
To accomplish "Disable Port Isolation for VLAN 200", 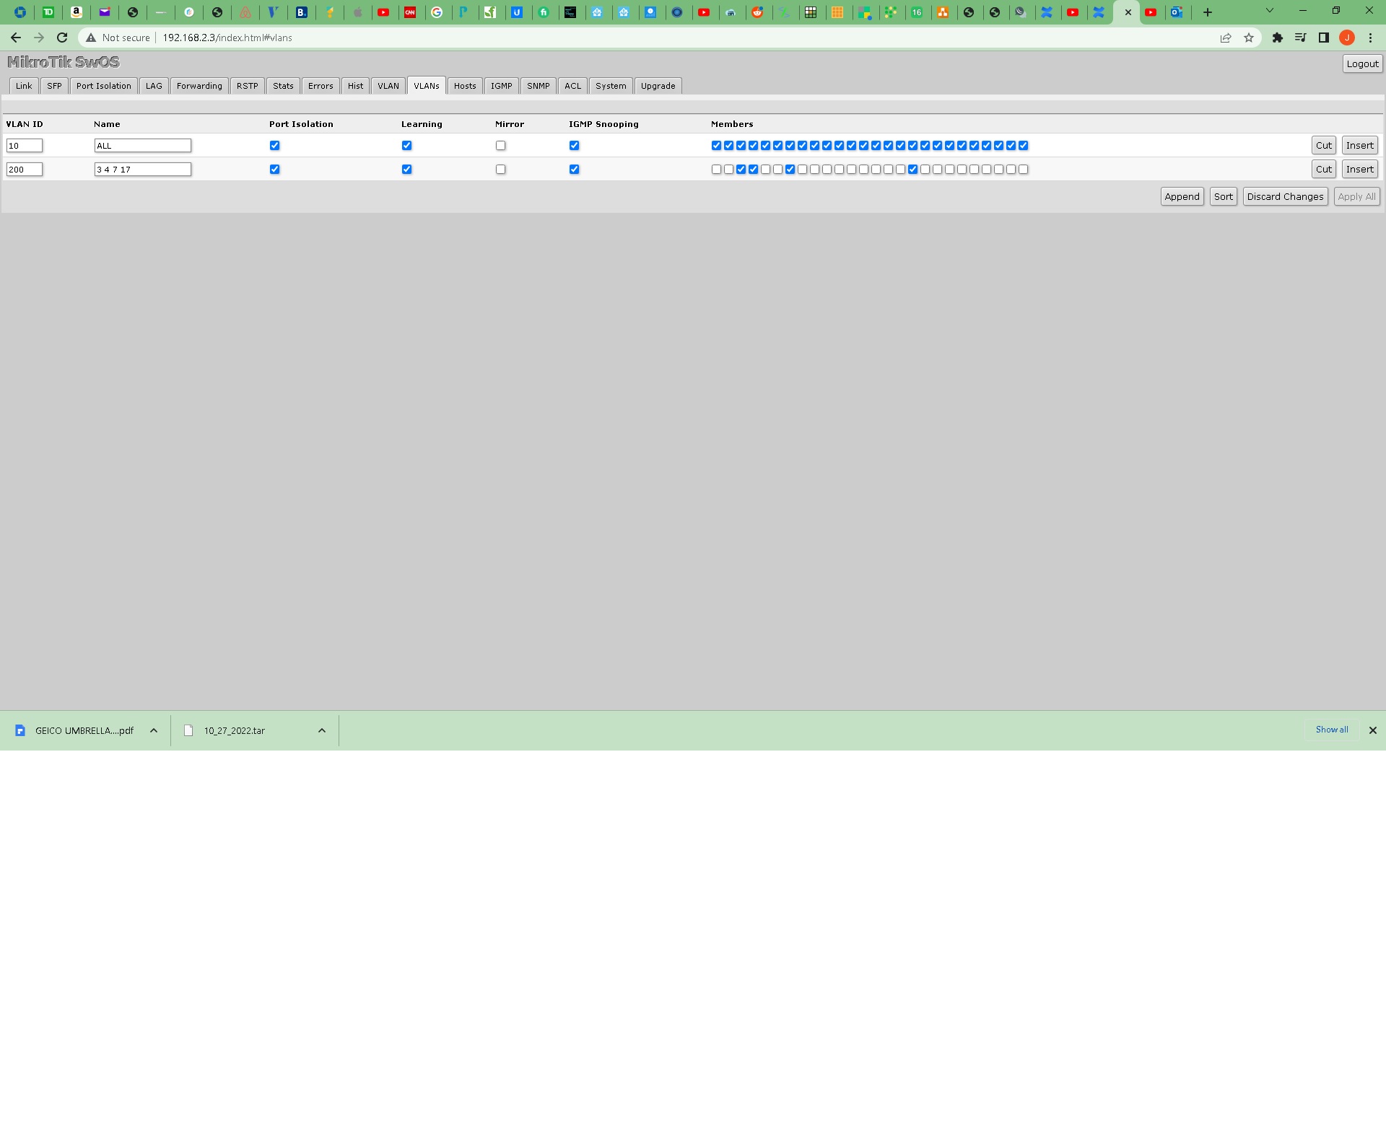I will (x=274, y=170).
